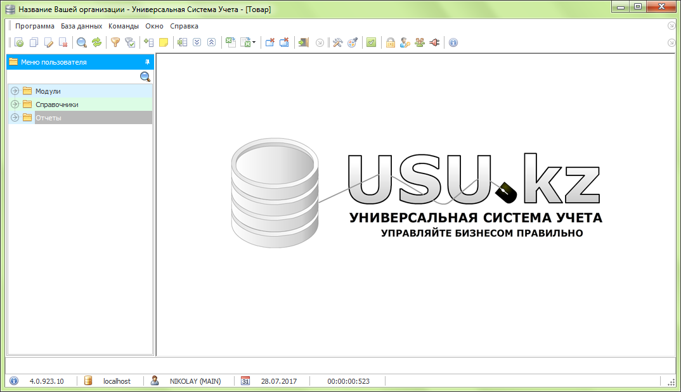681x392 pixels.
Task: Click the Add new record toolbar icon
Action: (x=18, y=42)
